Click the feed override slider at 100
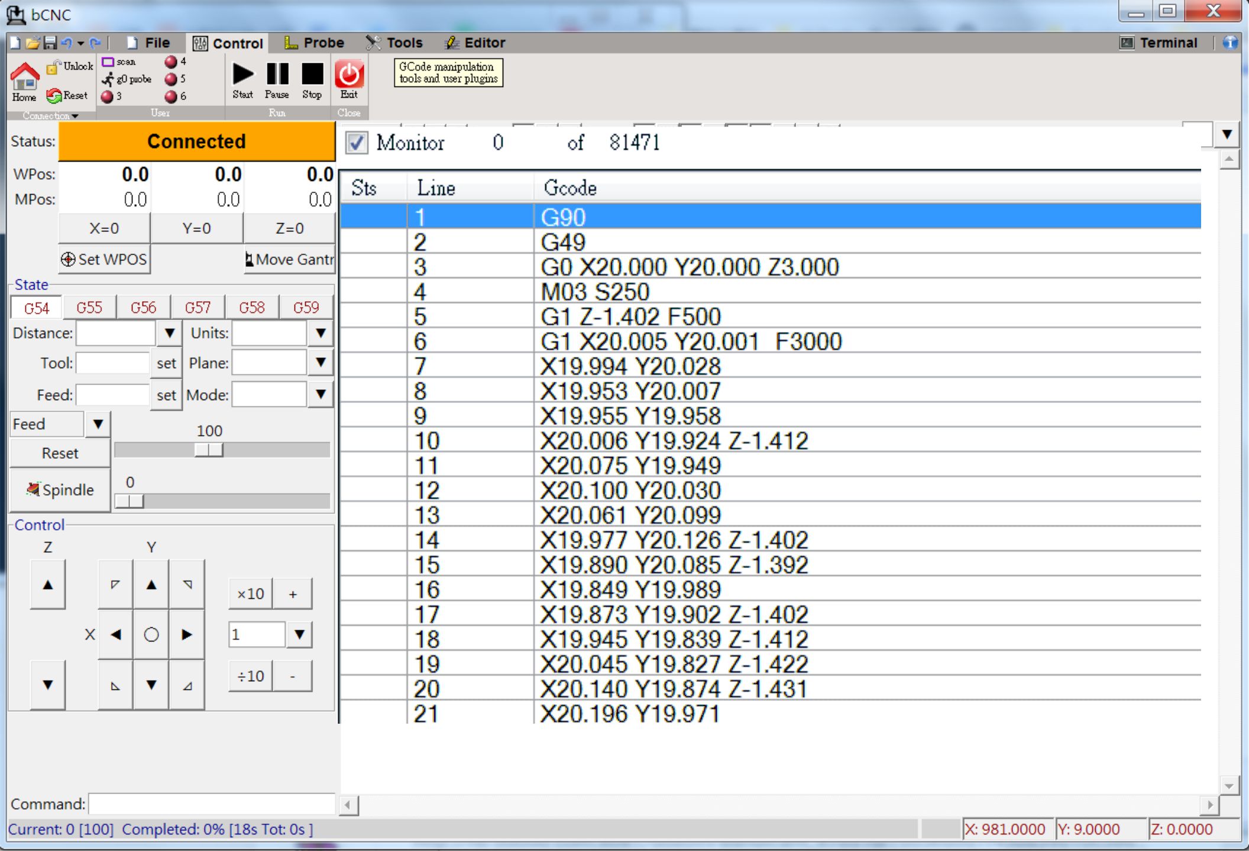This screenshot has height=851, width=1249. (x=209, y=450)
